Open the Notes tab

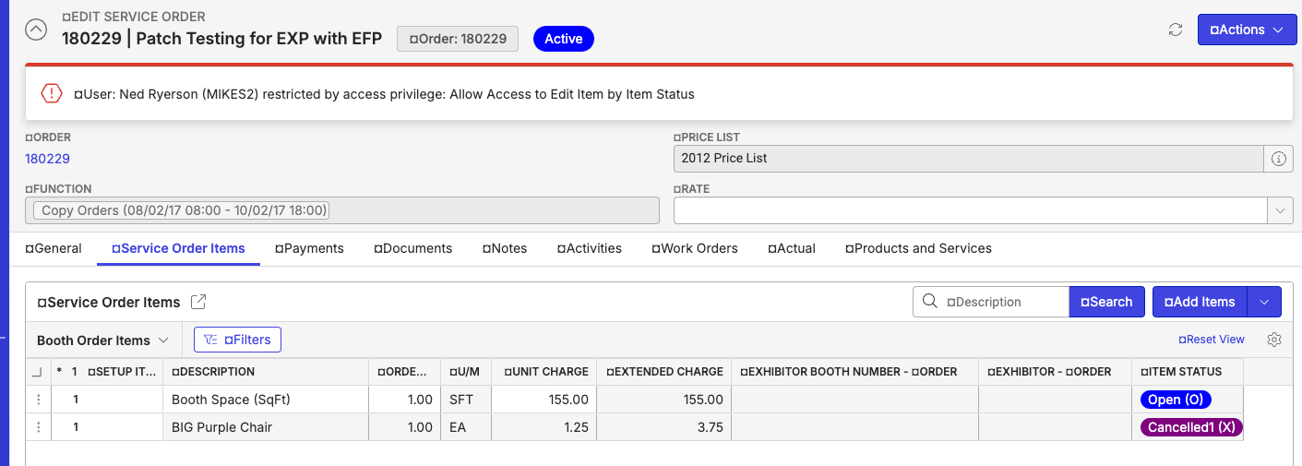pyautogui.click(x=505, y=248)
